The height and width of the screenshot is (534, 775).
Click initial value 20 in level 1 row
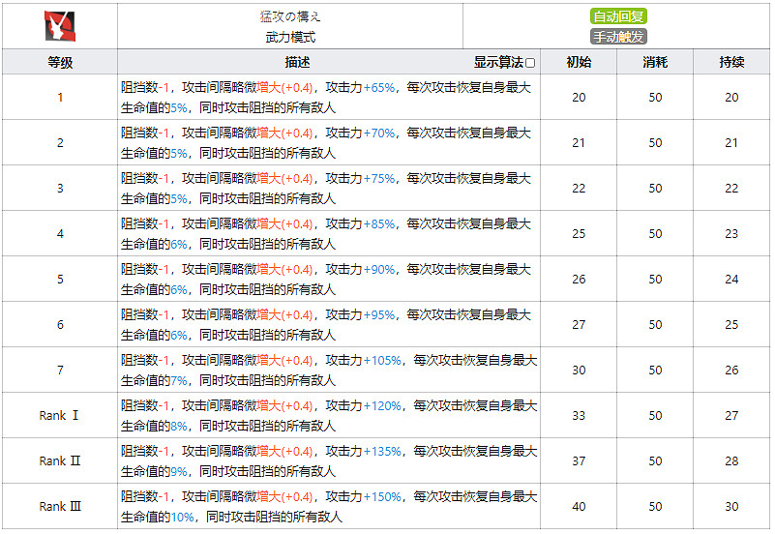[x=579, y=98]
